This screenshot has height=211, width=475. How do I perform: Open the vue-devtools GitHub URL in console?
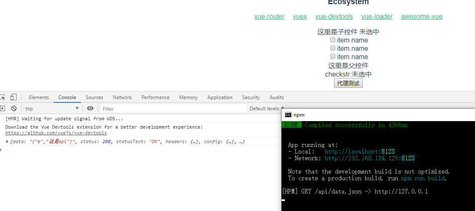pos(56,133)
